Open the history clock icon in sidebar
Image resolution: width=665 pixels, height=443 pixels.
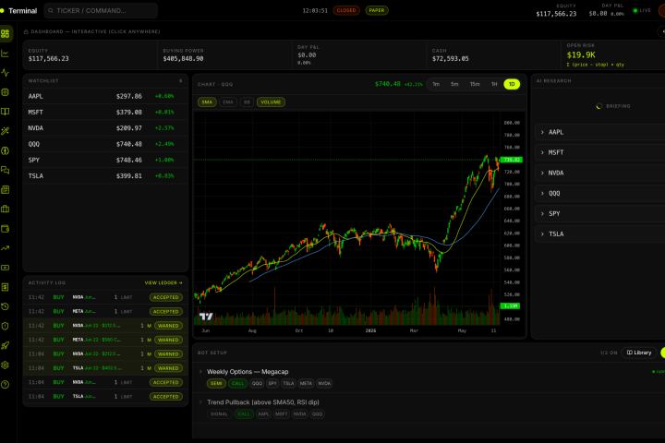point(6,306)
